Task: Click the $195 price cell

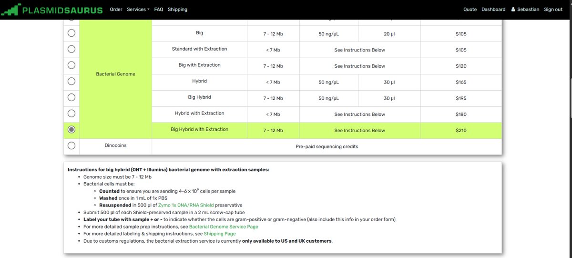Action: (461, 98)
